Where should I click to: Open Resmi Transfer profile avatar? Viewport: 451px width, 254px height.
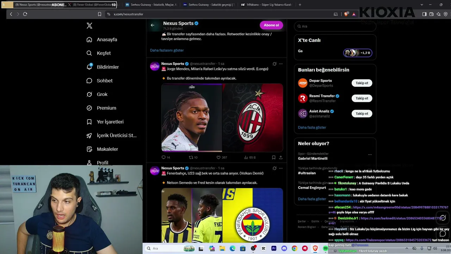click(x=303, y=98)
